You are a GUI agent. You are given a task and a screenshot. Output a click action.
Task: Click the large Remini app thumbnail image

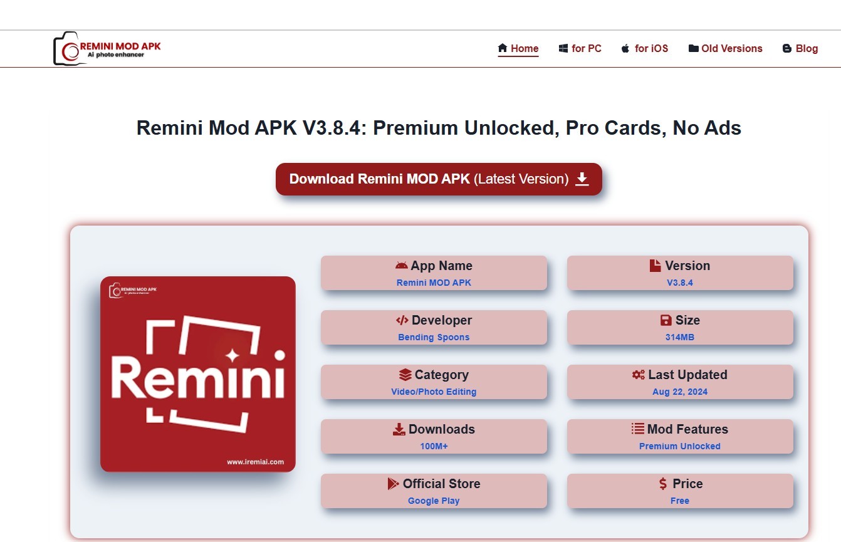(x=198, y=374)
